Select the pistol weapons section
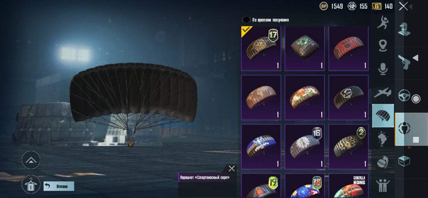The height and width of the screenshot is (198, 428). tap(404, 62)
